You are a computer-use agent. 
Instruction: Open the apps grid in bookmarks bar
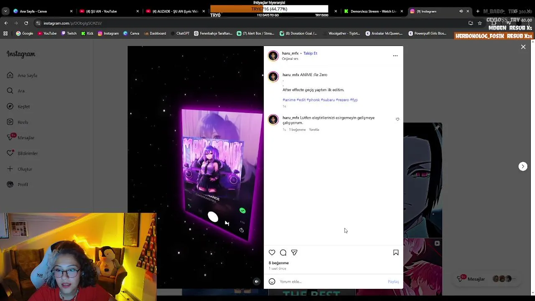coord(5,33)
